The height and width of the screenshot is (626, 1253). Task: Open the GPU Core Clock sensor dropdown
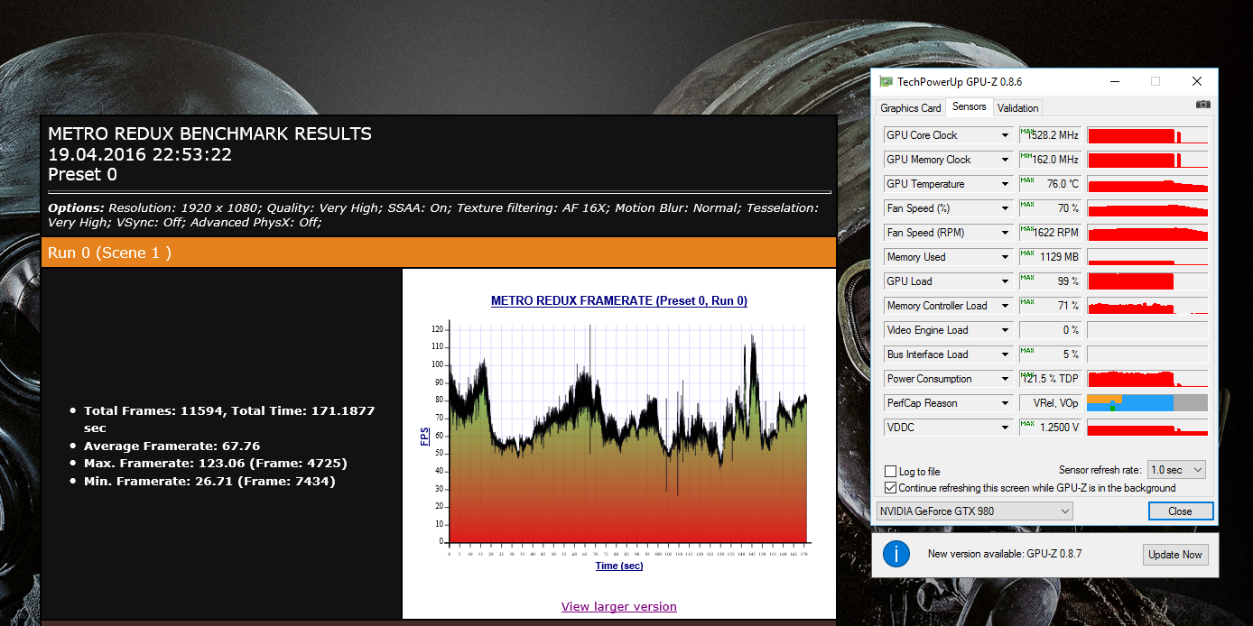tap(1006, 135)
